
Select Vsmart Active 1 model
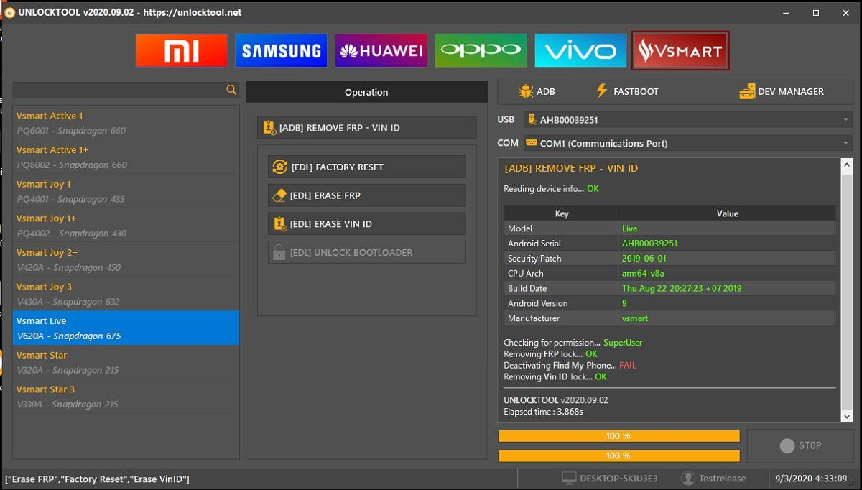coord(126,123)
